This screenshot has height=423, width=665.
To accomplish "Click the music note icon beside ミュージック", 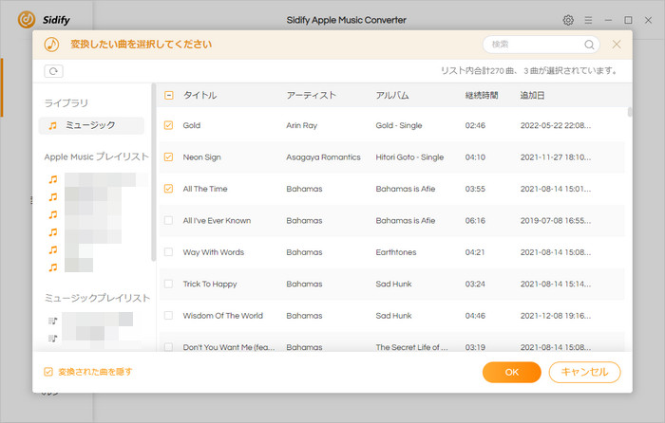I will 52,126.
